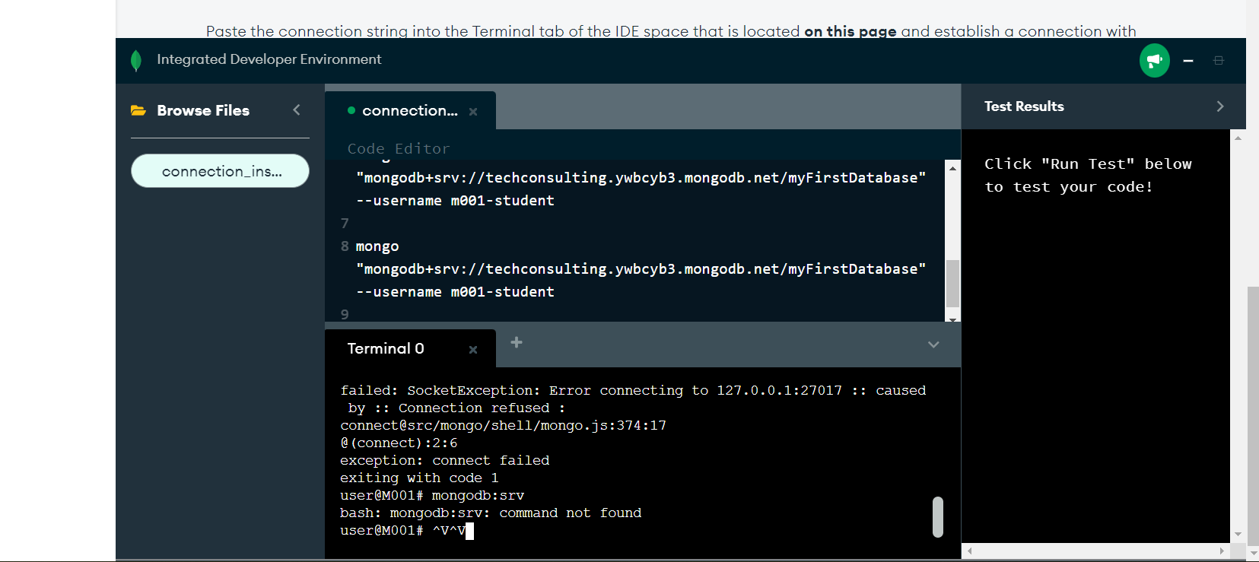Expand the Test Results panel chevron
The width and height of the screenshot is (1259, 562).
[x=1220, y=106]
